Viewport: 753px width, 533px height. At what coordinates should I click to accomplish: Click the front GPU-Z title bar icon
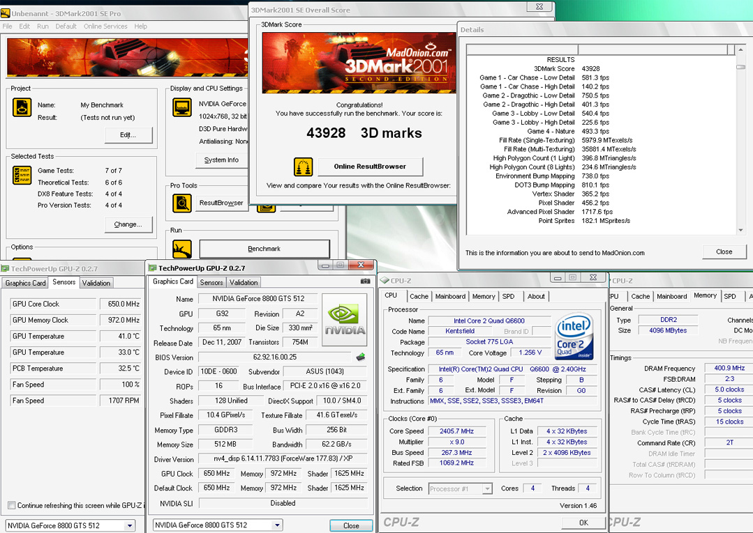[x=152, y=268]
